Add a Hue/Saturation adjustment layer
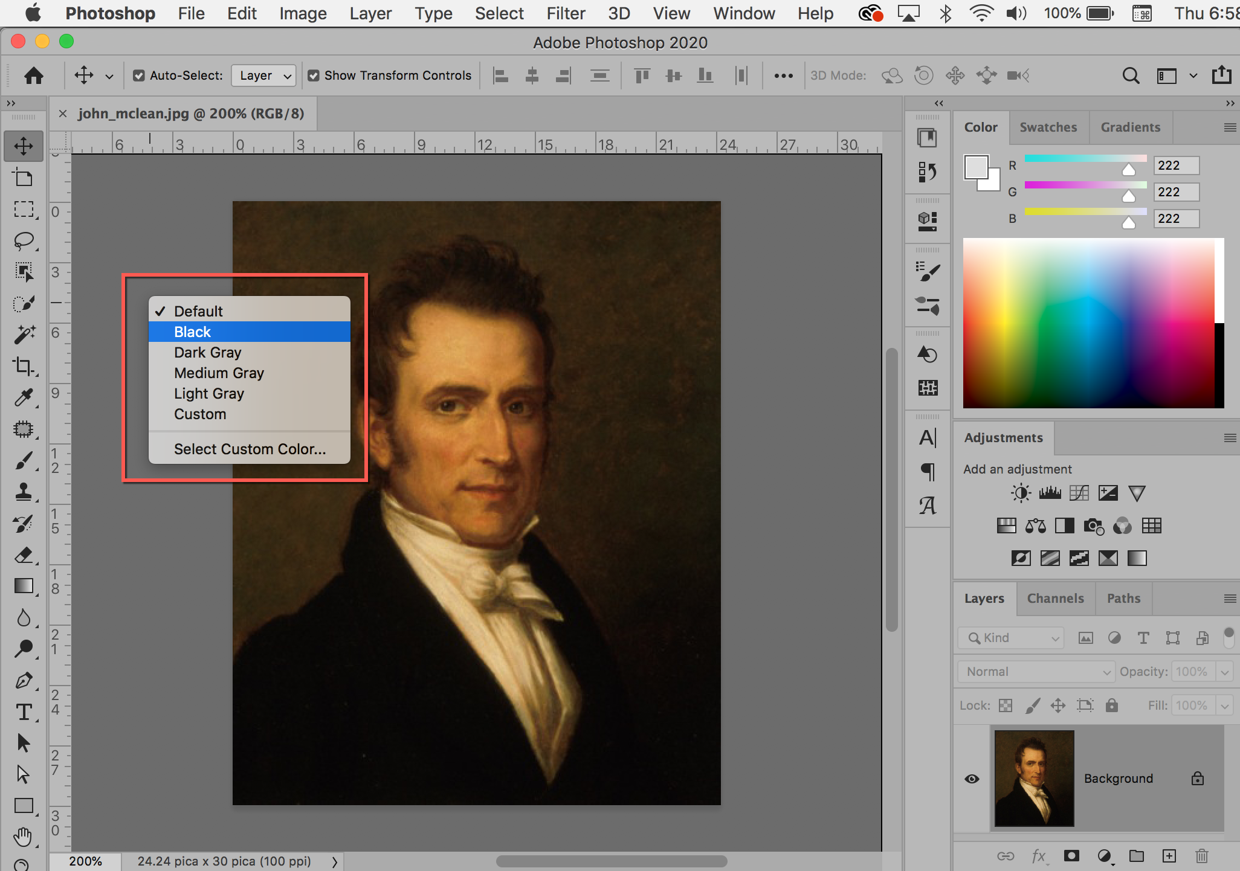This screenshot has width=1240, height=871. (1007, 525)
